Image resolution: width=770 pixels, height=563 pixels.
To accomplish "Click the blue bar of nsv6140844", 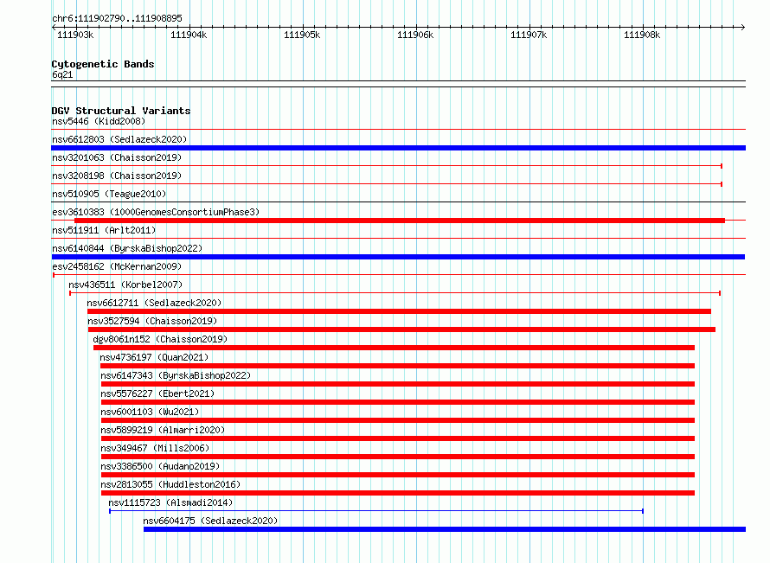I will click(398, 257).
